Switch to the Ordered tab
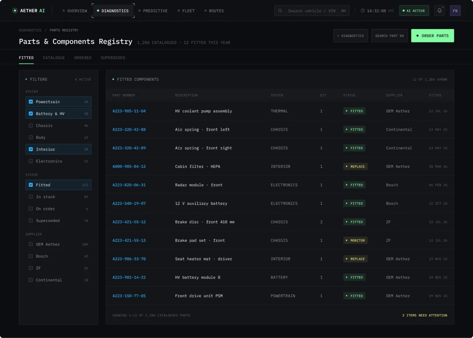 [x=83, y=58]
